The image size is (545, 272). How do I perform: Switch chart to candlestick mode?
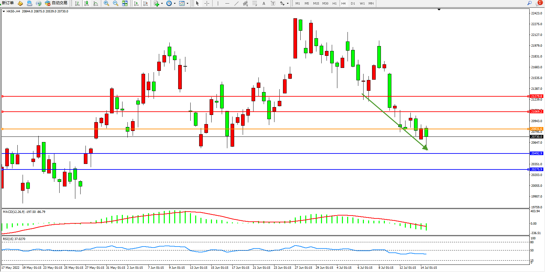tap(86, 3)
